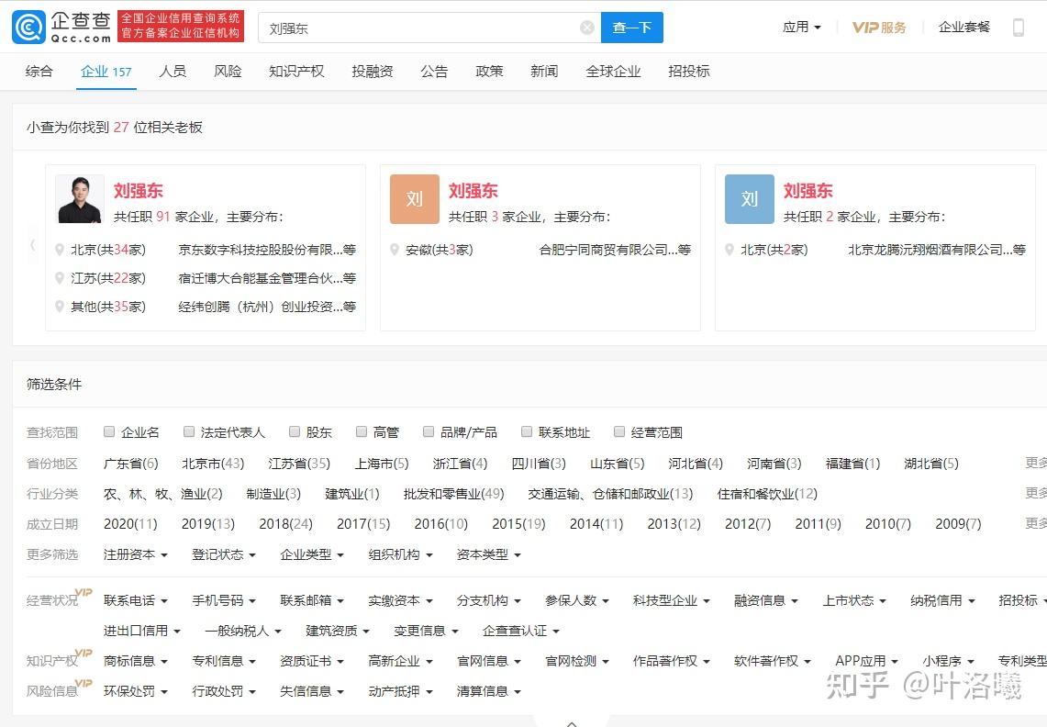This screenshot has height=727, width=1047.
Task: Click location pin beside 江苏(共22家)
Action: (60, 278)
